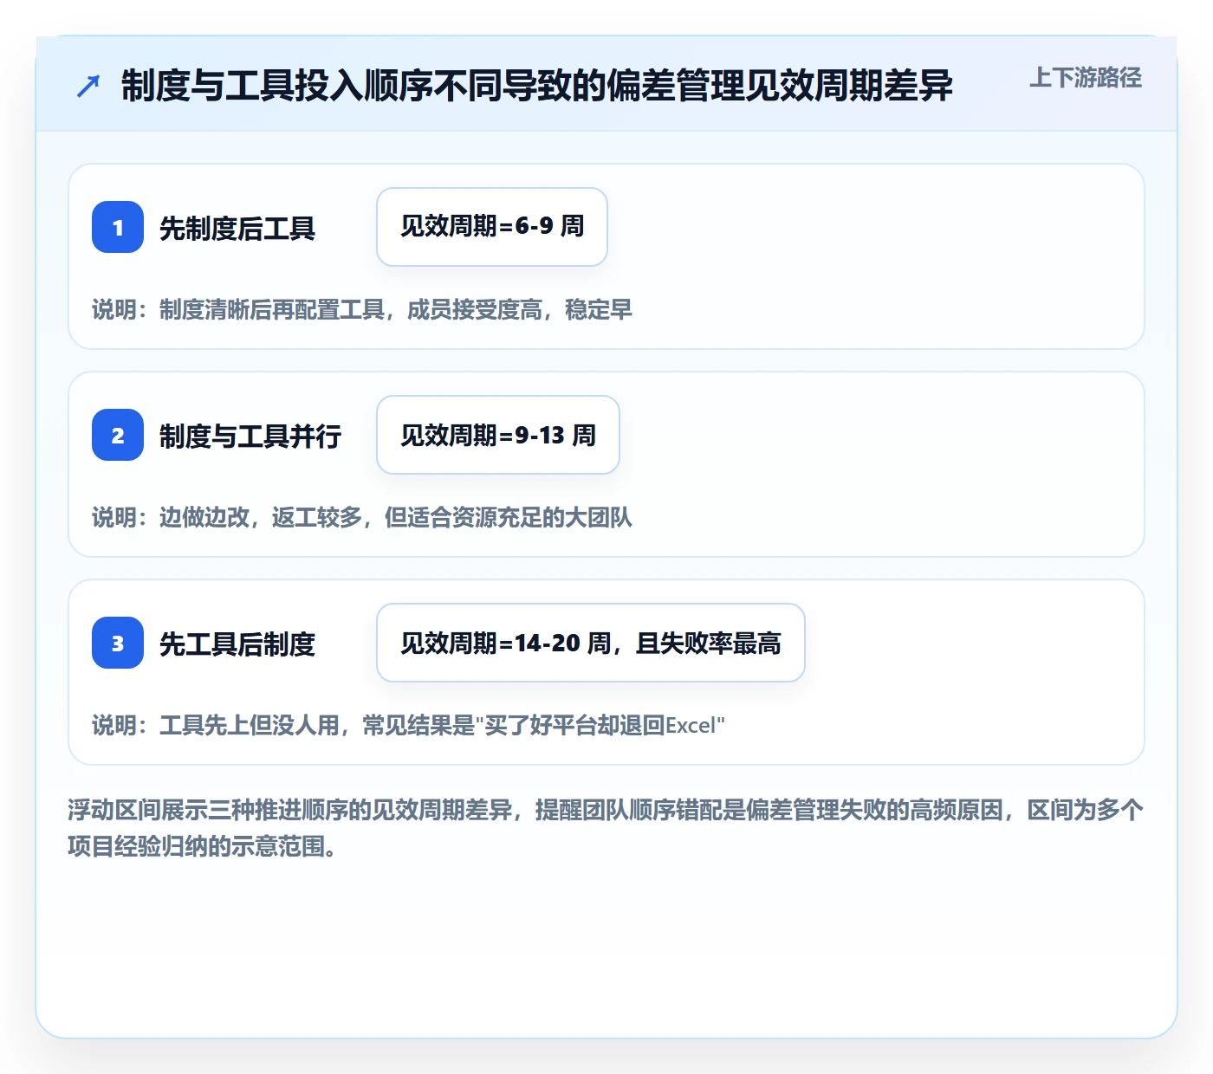Click the arrow icon beside the card title
Screen dimensions: 1213x1074
[88, 87]
